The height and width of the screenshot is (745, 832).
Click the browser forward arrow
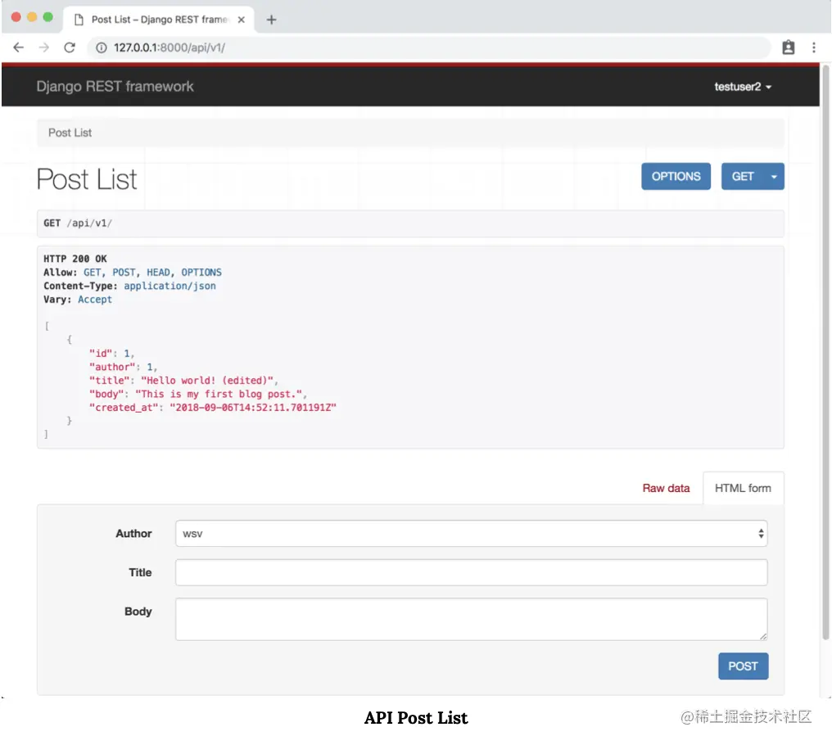tap(44, 47)
